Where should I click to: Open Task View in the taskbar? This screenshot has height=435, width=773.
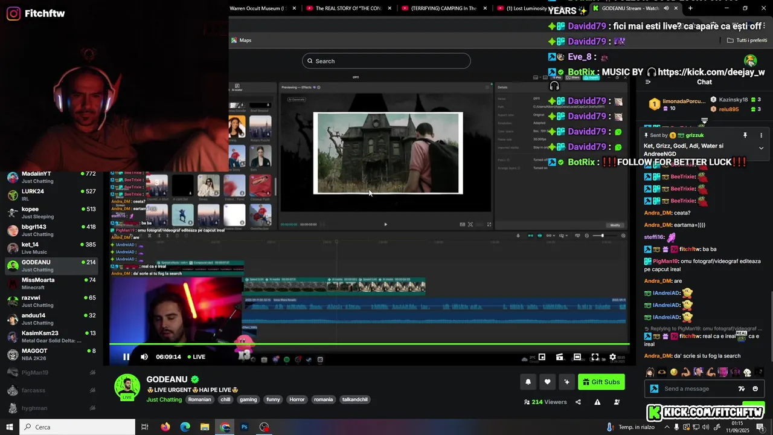[x=145, y=427]
